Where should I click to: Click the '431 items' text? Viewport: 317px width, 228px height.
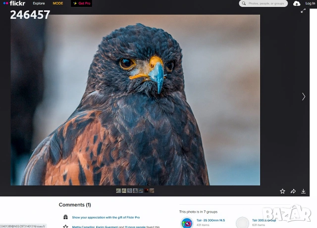coord(203,225)
